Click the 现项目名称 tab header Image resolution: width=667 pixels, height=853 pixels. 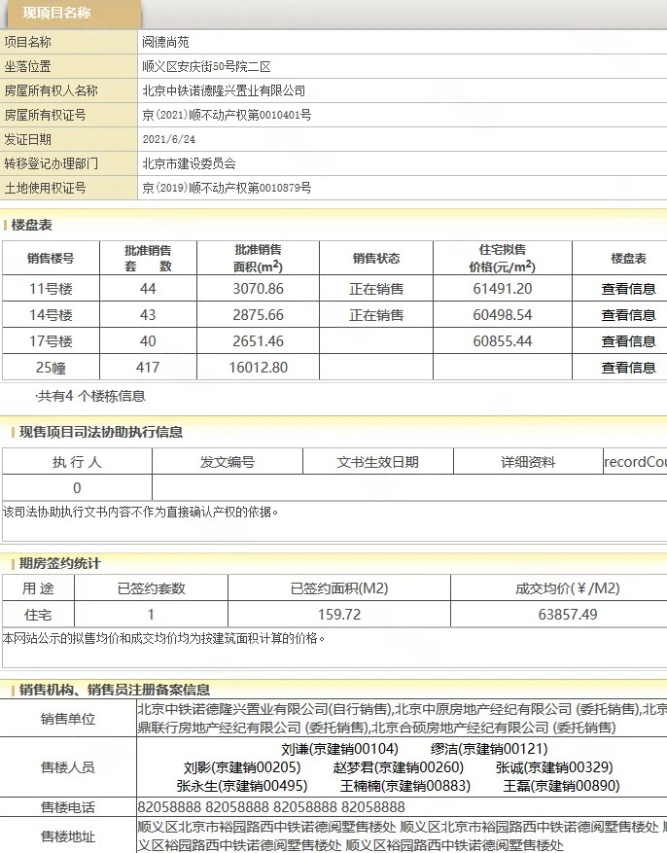(57, 14)
